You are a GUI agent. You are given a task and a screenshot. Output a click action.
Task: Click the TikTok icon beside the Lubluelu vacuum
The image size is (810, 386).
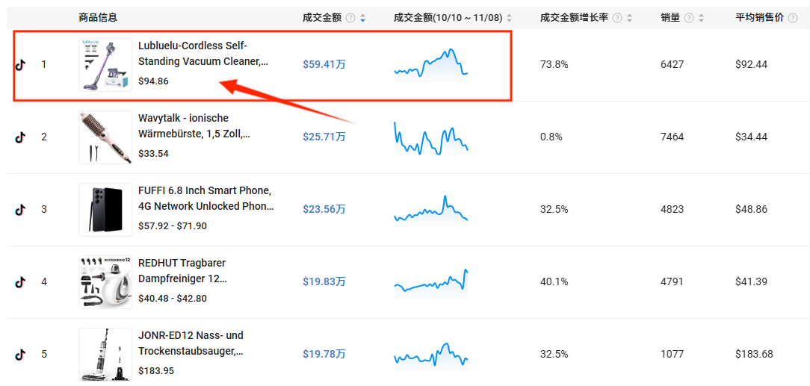(20, 65)
